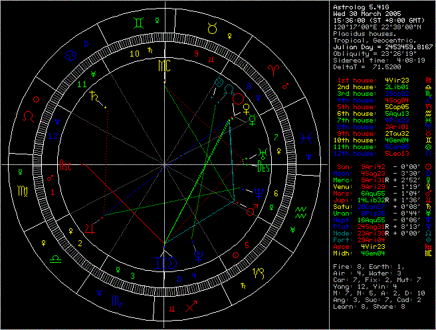Click the red Asc ascendant label on the wheel
This screenshot has width=436, height=330.
66,164
